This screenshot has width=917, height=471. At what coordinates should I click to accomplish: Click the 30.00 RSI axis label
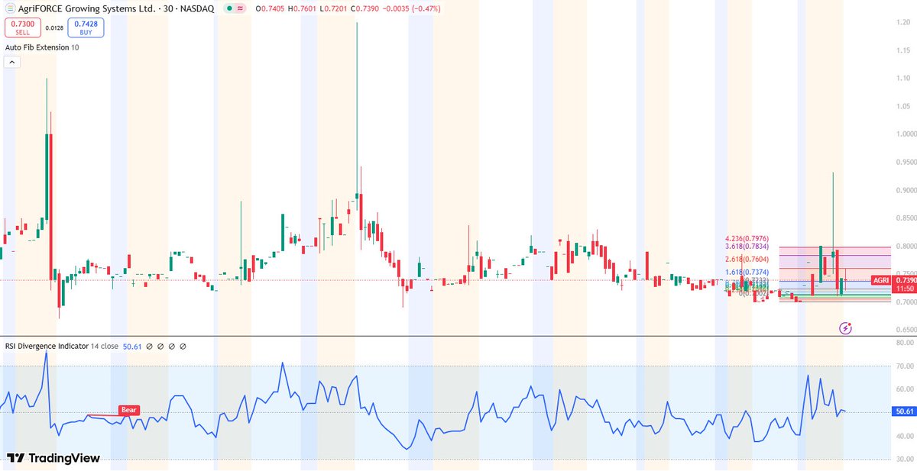(x=905, y=458)
